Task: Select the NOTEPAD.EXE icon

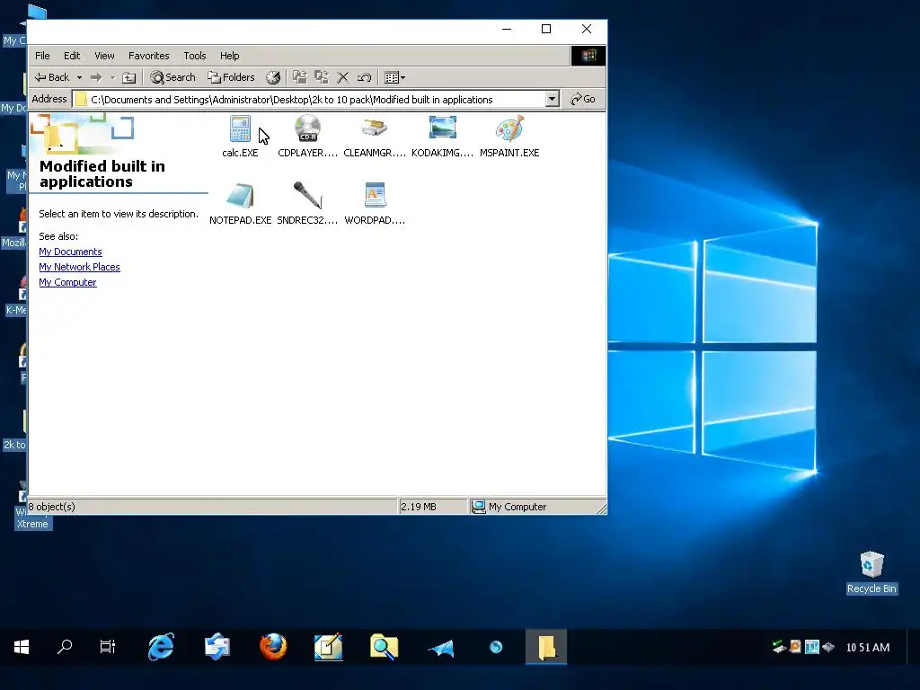Action: [x=240, y=196]
